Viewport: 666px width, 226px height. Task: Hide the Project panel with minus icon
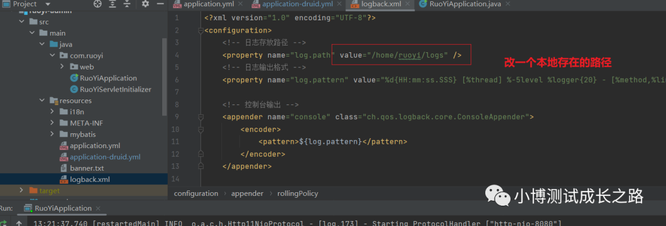[160, 4]
